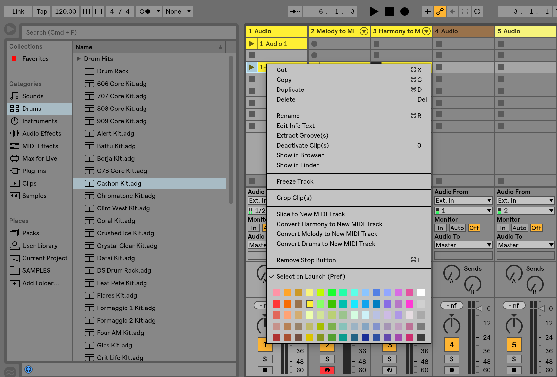Toggle the Capture MIDI bracket icon
Viewport: 557px width, 377px height.
[x=465, y=11]
